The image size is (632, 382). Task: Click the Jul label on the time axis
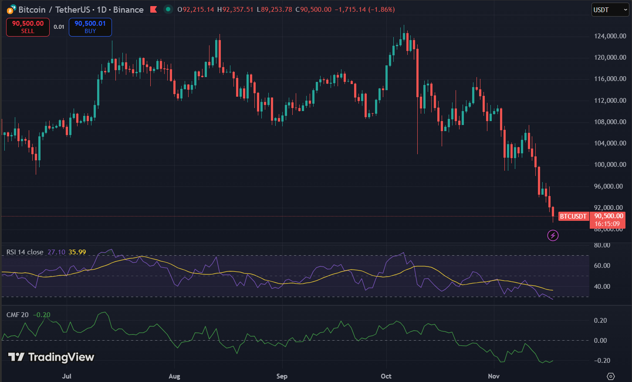[66, 376]
